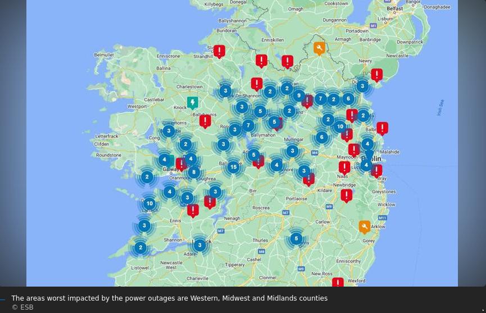Click the power outages caption text
The height and width of the screenshot is (313, 486).
click(x=169, y=298)
